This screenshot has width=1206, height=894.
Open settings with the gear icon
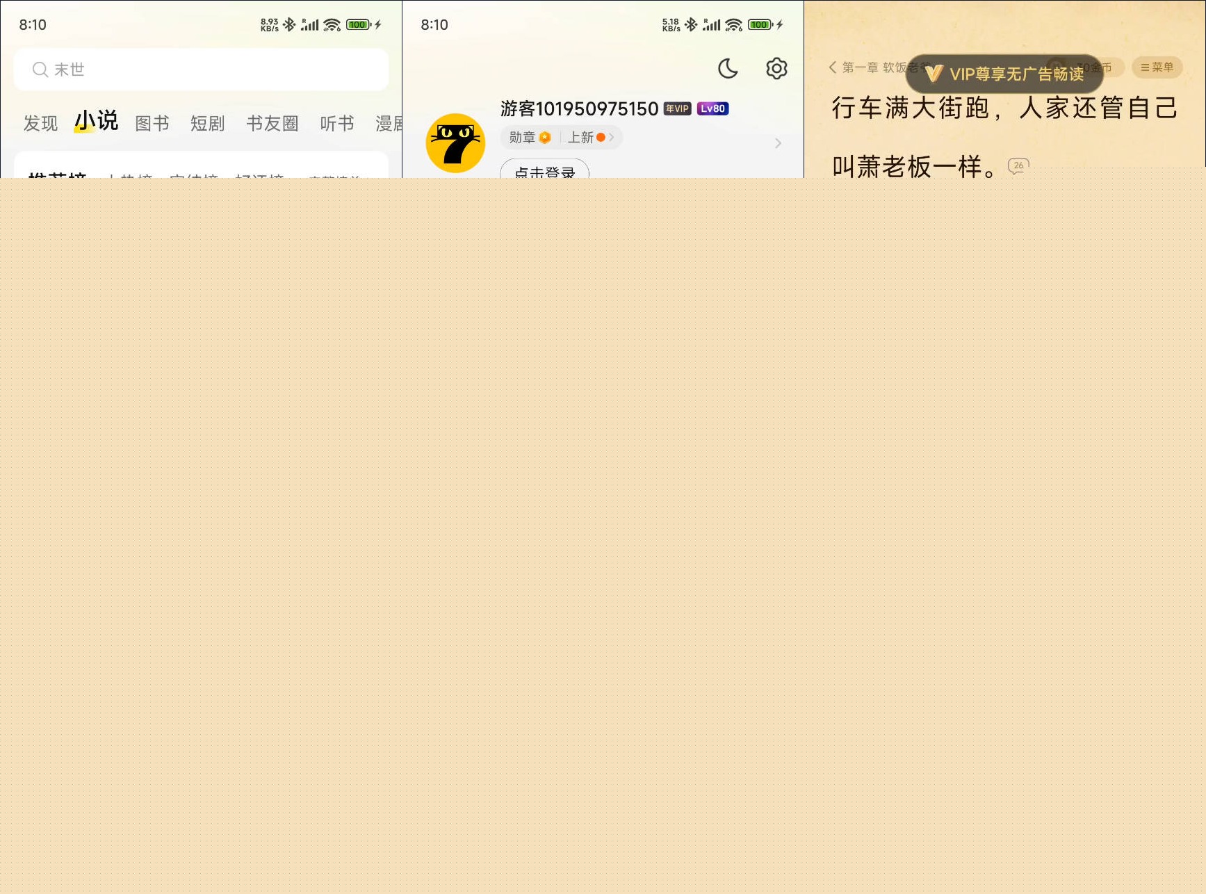[776, 68]
